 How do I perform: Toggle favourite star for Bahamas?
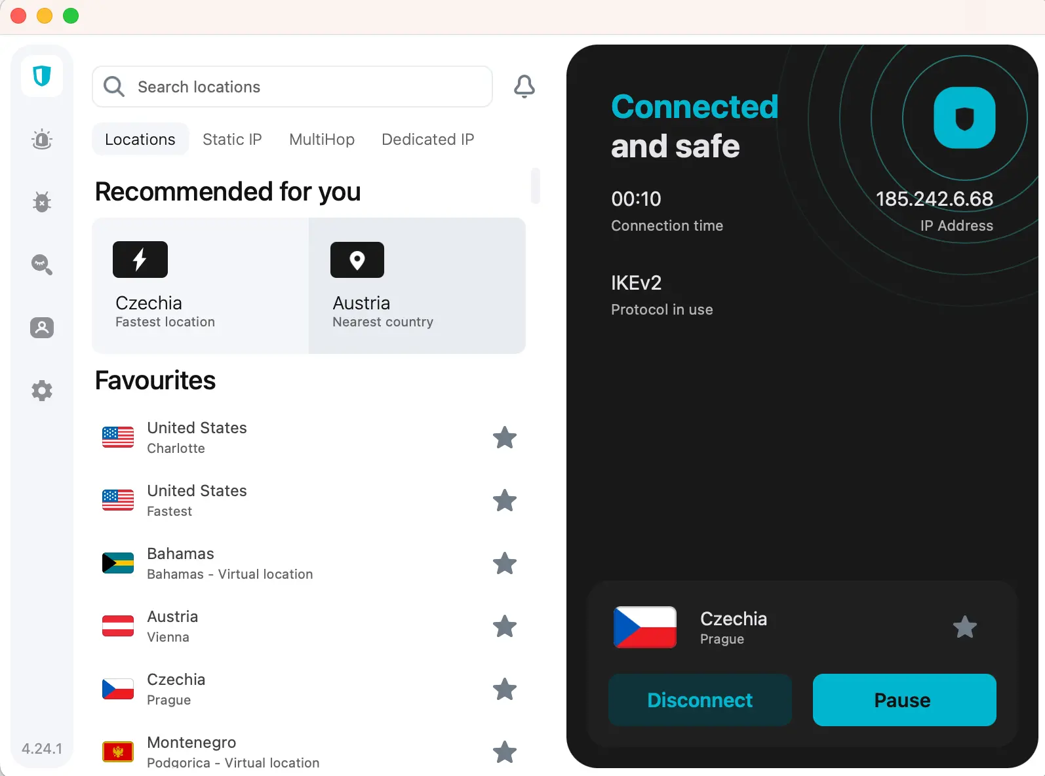point(505,564)
